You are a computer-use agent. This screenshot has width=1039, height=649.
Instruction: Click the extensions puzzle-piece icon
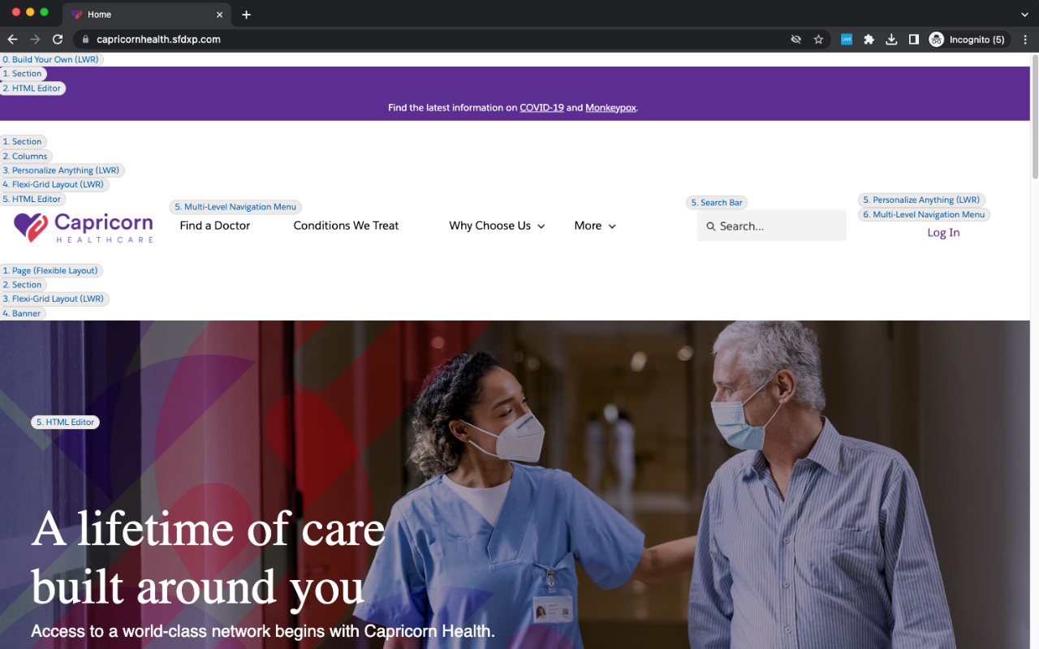pos(869,39)
